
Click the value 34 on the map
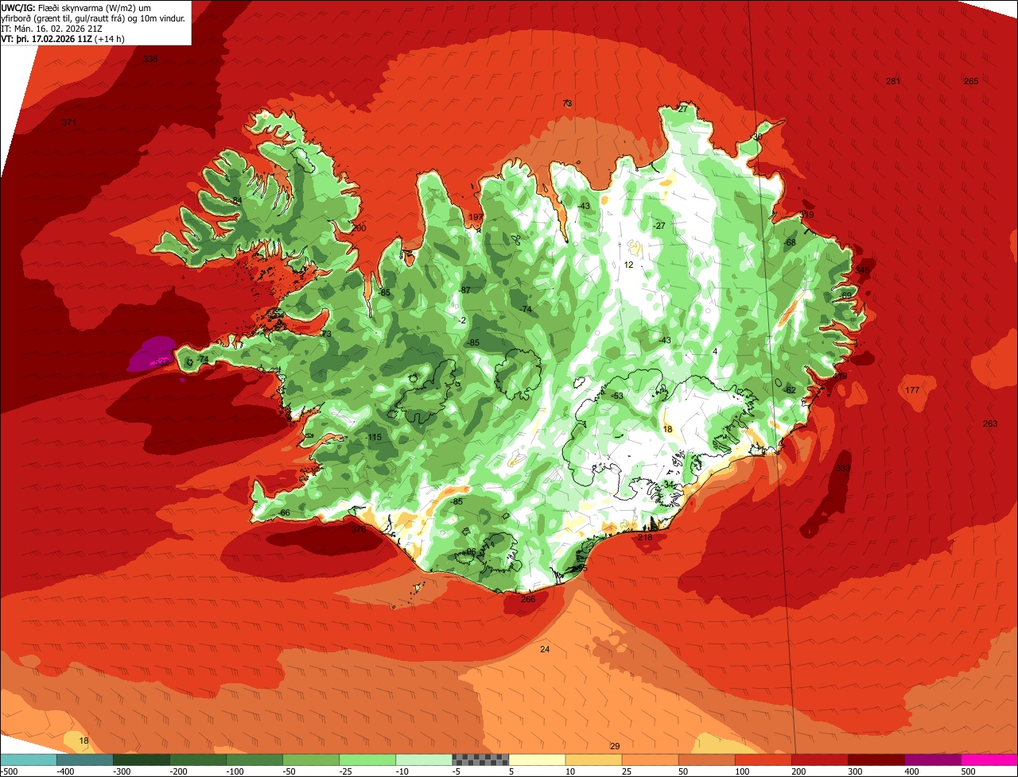pyautogui.click(x=669, y=485)
